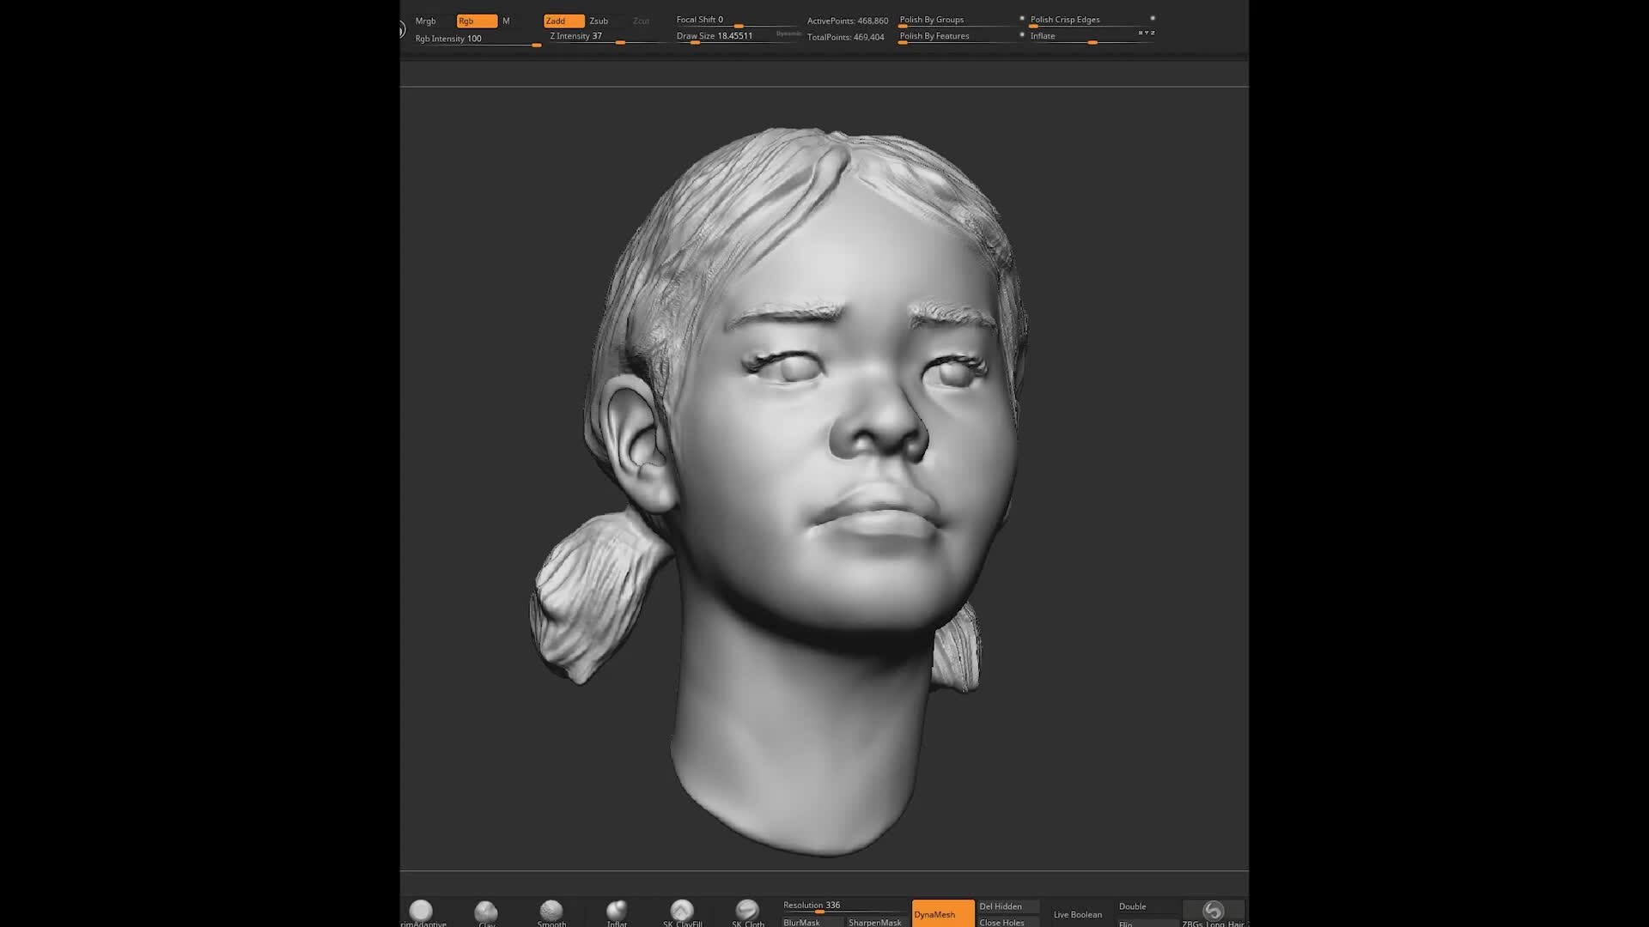
Task: Enable Zsub sculpting mode
Action: tap(598, 21)
